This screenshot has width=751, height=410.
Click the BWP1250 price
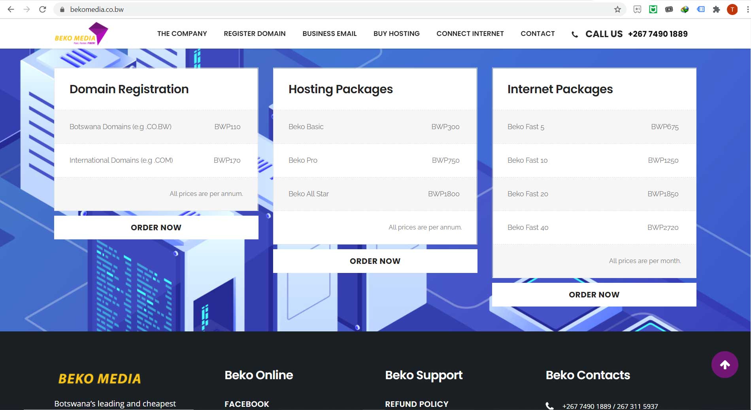[663, 160]
